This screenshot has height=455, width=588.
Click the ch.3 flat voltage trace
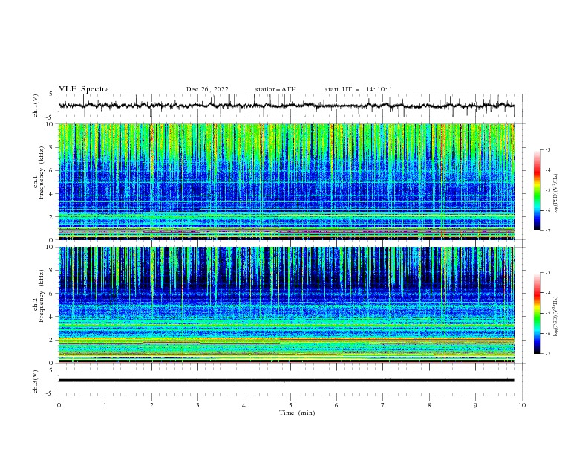click(286, 381)
